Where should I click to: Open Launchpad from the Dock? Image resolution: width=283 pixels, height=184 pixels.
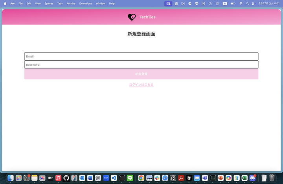pos(18,178)
